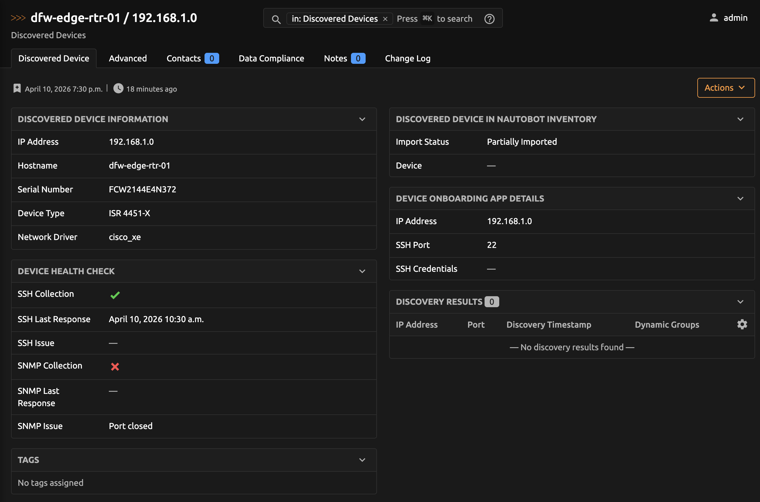760x502 pixels.
Task: Click the red SNMP Collection X mark
Action: tap(115, 366)
